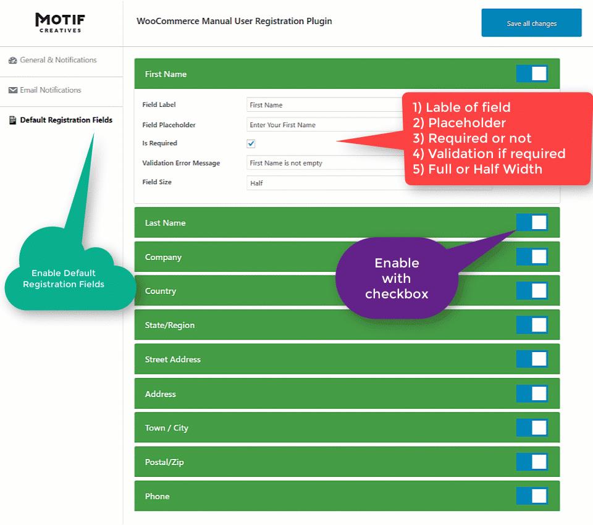The width and height of the screenshot is (593, 525).
Task: Edit the Validation Error Message input
Action: coord(326,162)
